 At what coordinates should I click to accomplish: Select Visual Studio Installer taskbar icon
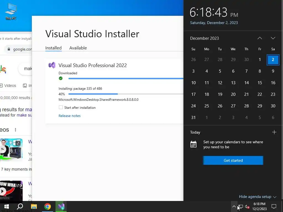click(61, 206)
